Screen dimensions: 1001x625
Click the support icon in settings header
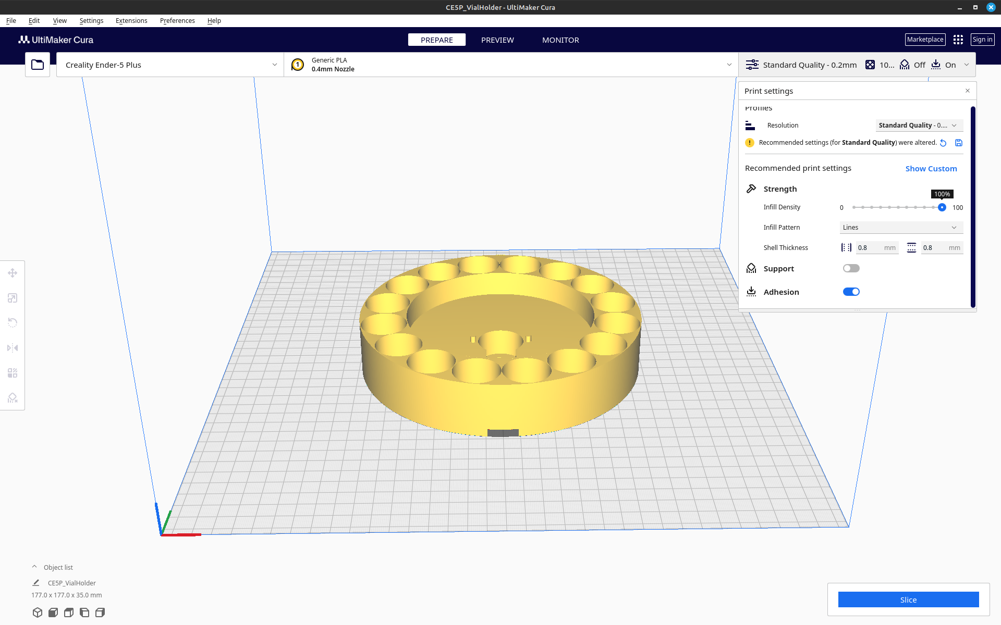coord(905,65)
